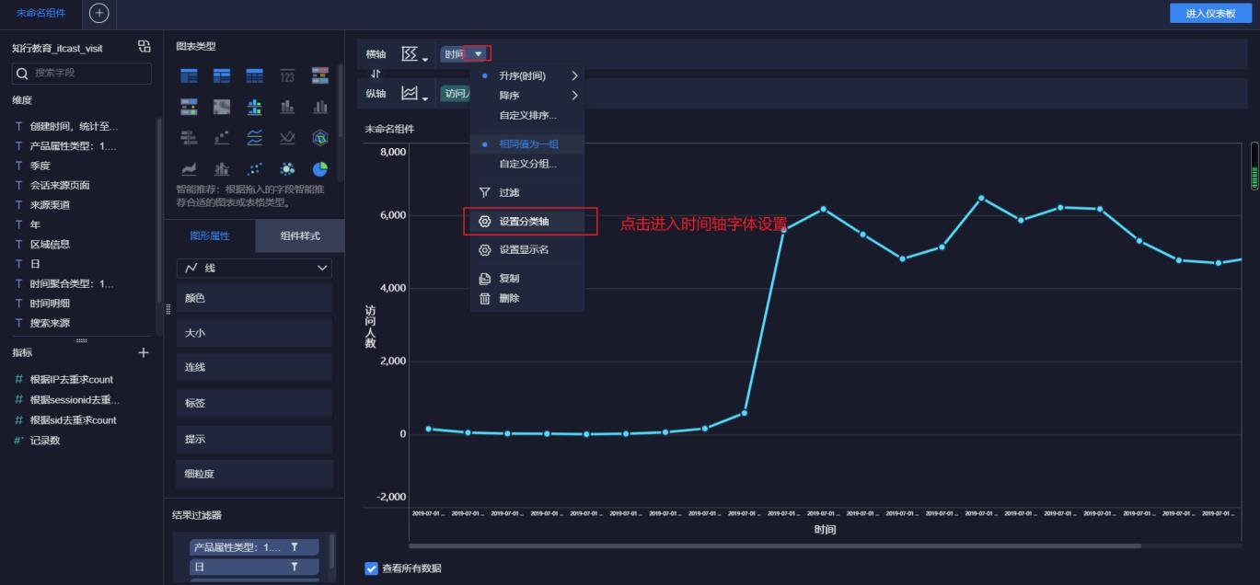Click the dataset switch icon beside 知行教育_itcast_visit
This screenshot has width=1260, height=585.
tap(144, 47)
